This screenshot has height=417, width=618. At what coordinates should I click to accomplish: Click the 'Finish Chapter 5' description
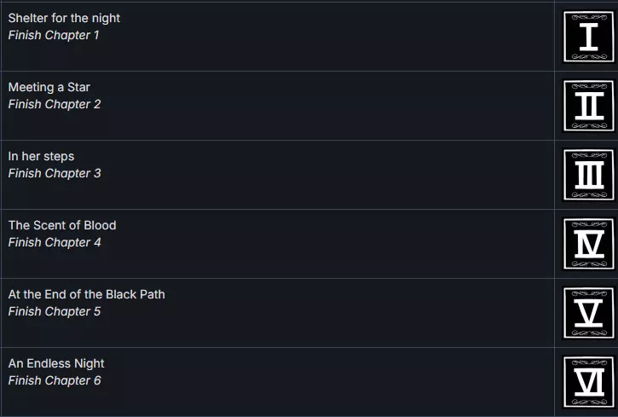pyautogui.click(x=55, y=311)
